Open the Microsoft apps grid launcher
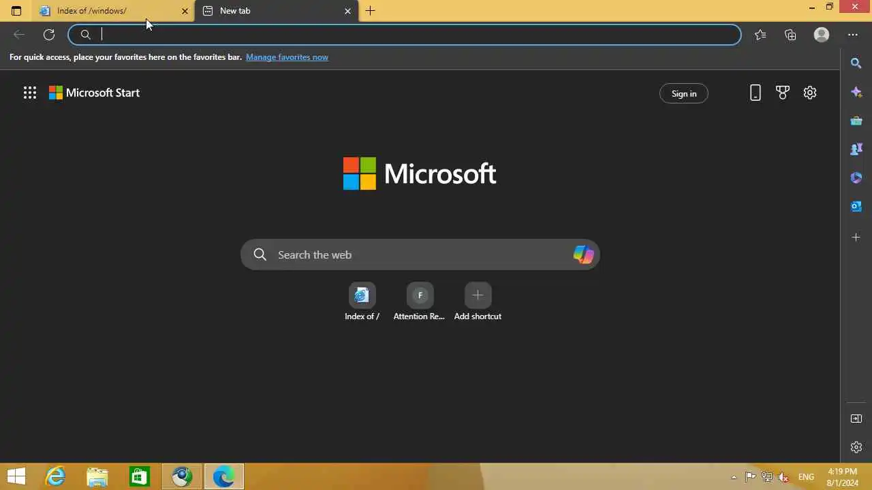 pyautogui.click(x=30, y=93)
